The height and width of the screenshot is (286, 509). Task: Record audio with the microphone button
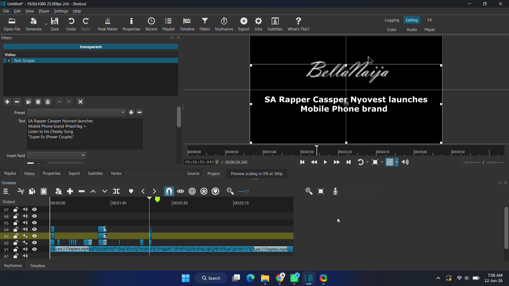tap(335, 191)
